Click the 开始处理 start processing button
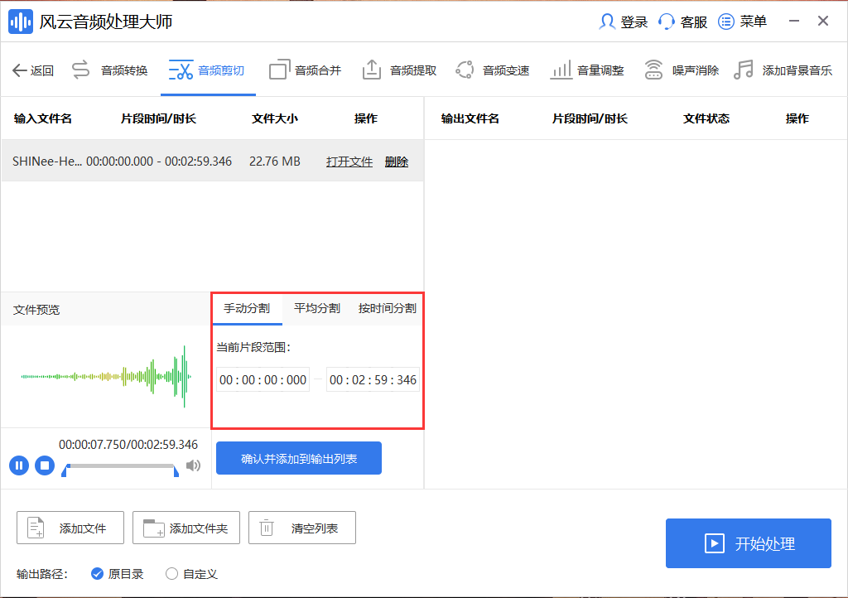Image resolution: width=848 pixels, height=598 pixels. [749, 543]
